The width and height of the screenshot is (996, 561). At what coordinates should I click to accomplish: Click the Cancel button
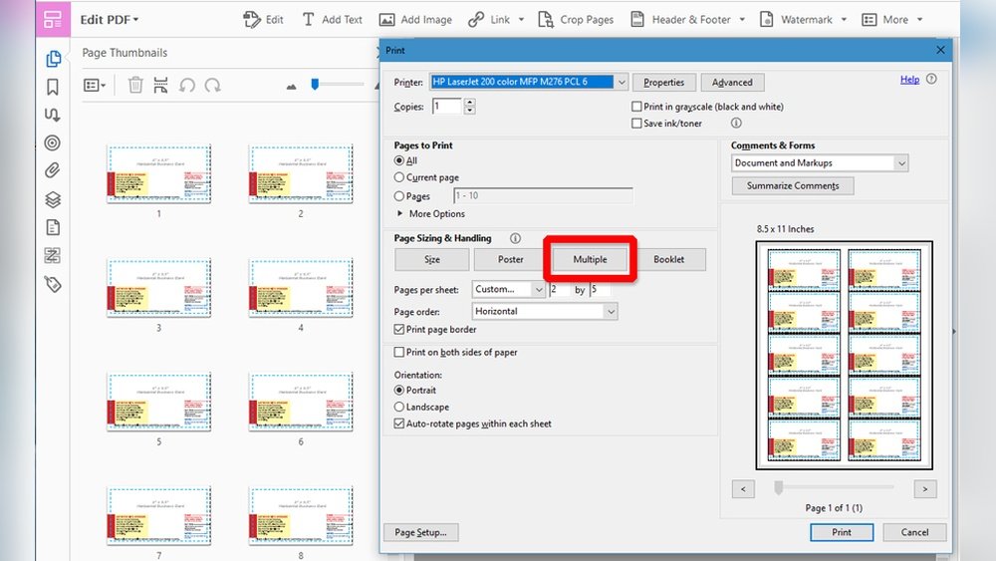pos(914,532)
